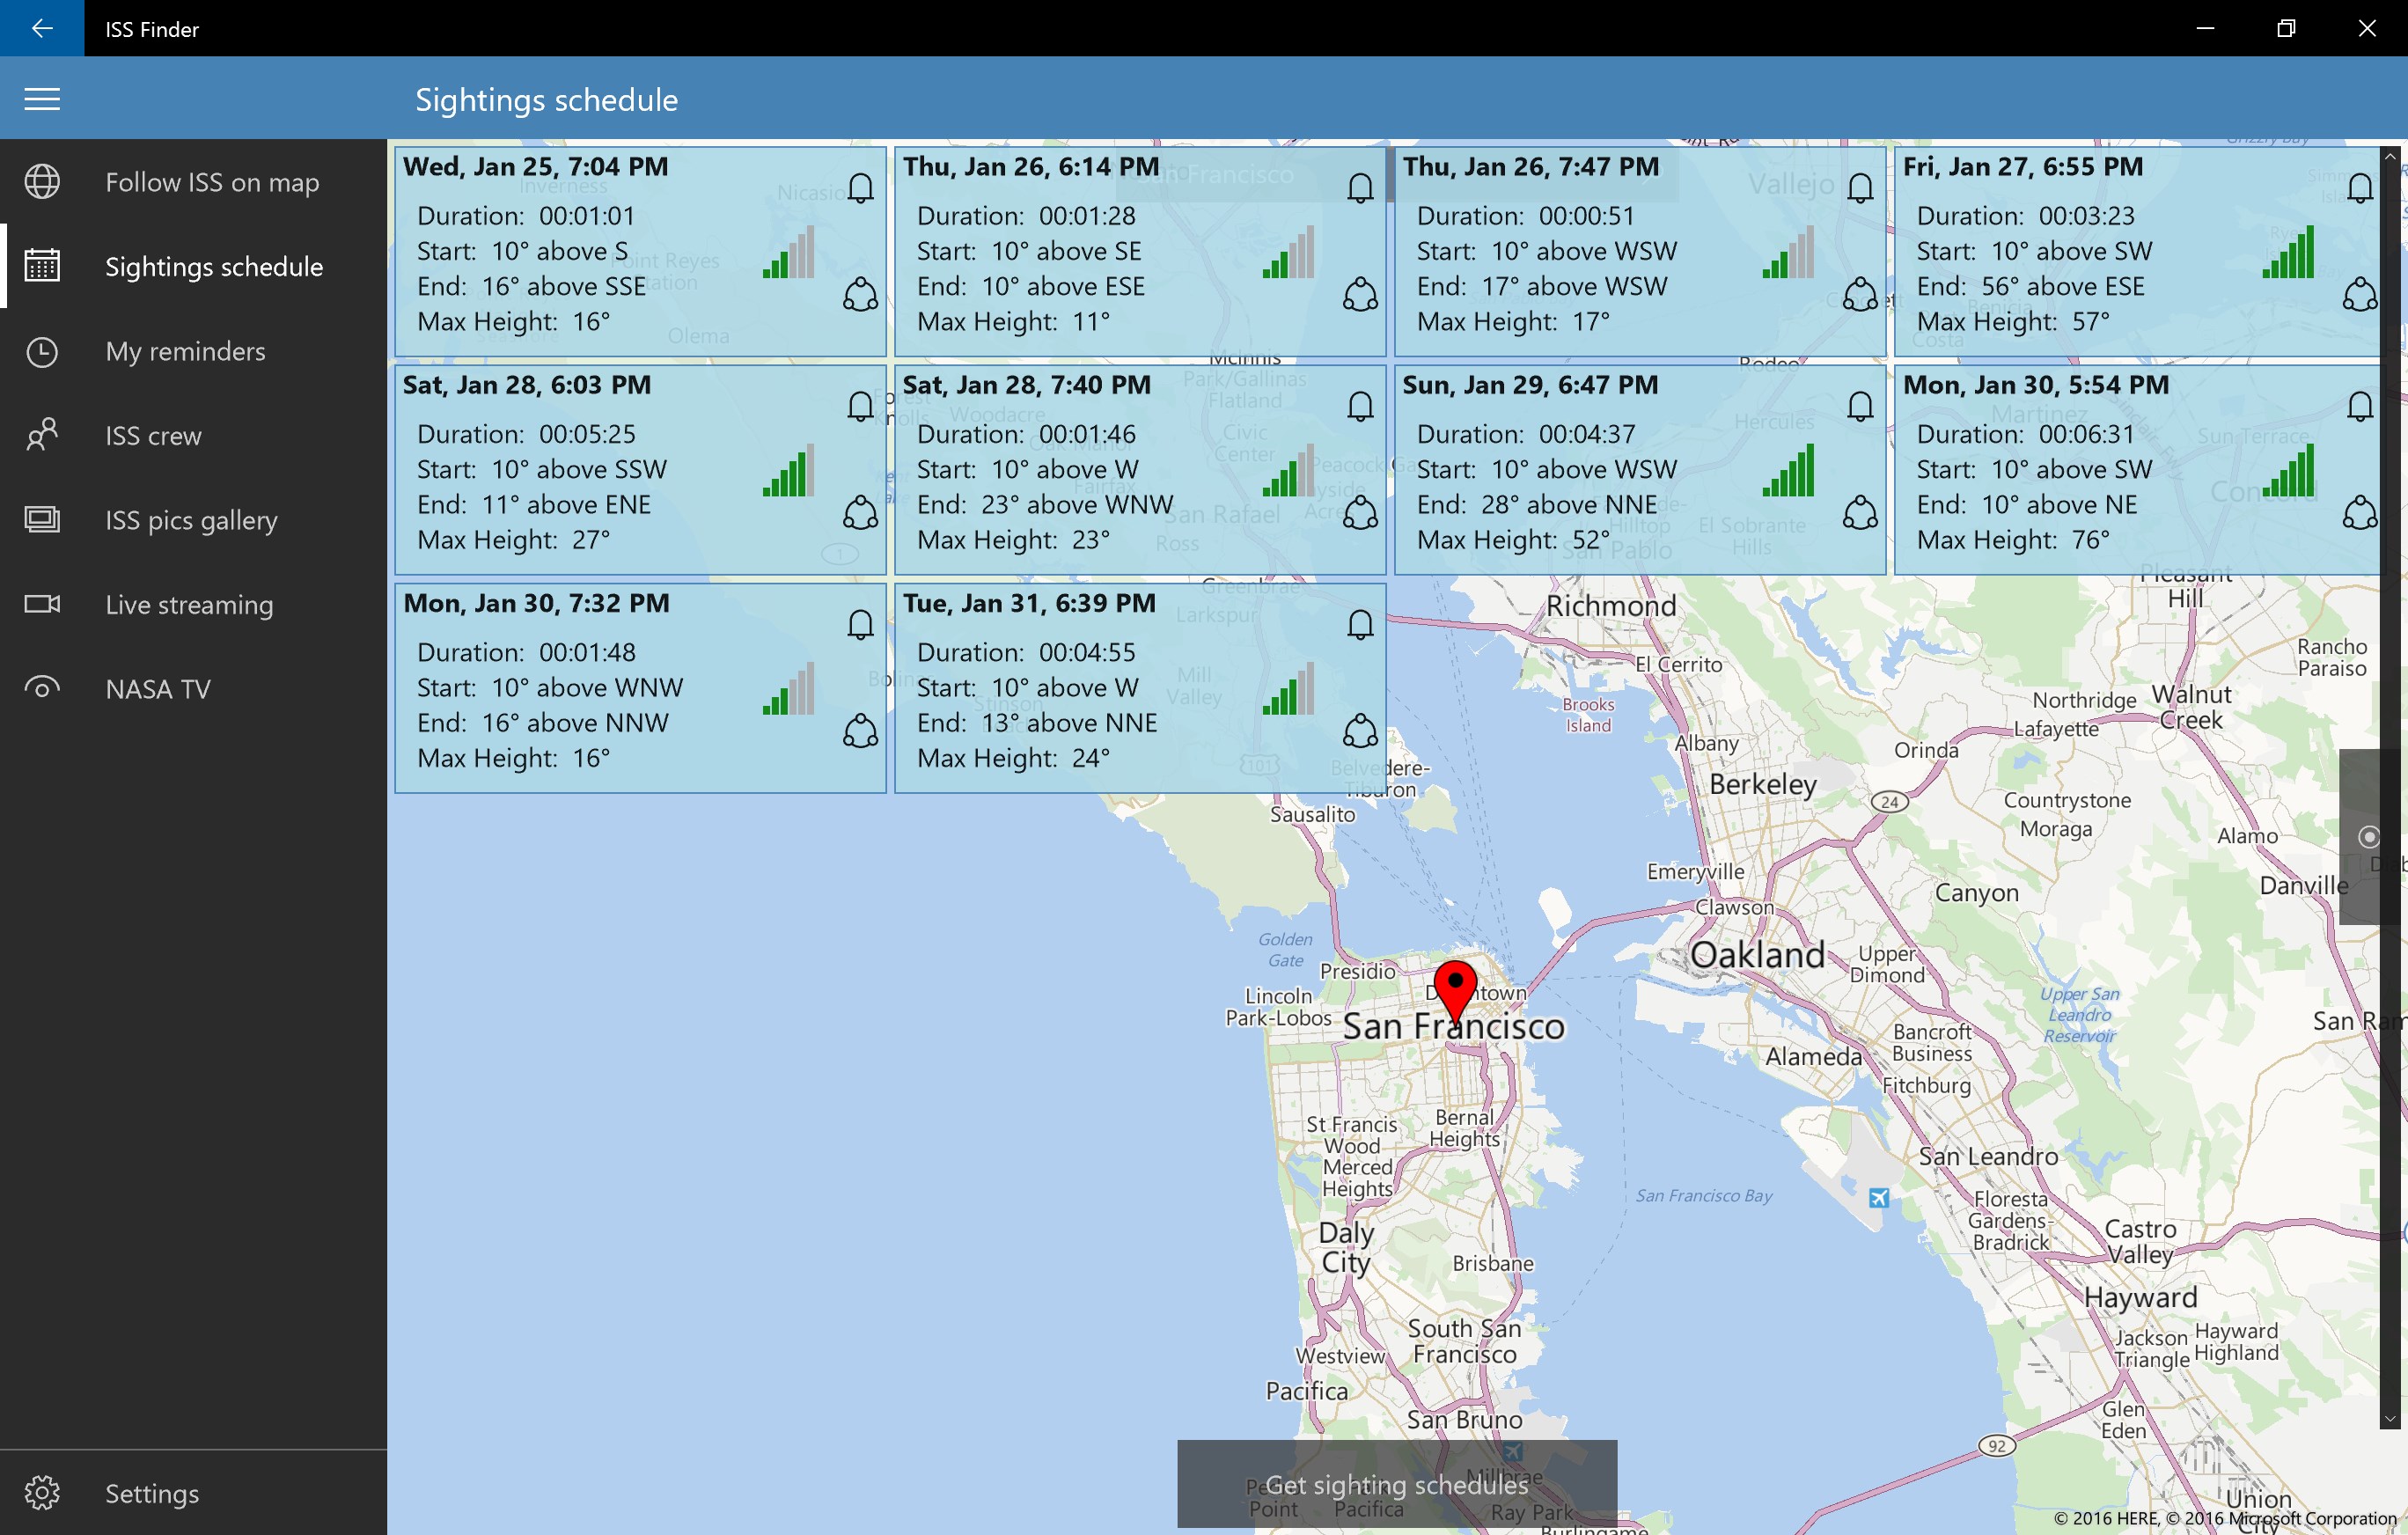
Task: Set a reminder bell for Wed Jan 25 sighting
Action: coord(860,187)
